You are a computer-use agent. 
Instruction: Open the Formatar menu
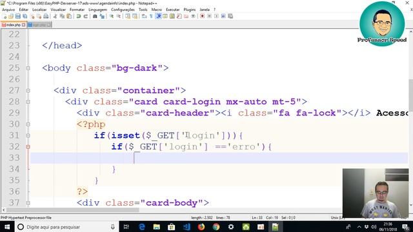coord(77,10)
